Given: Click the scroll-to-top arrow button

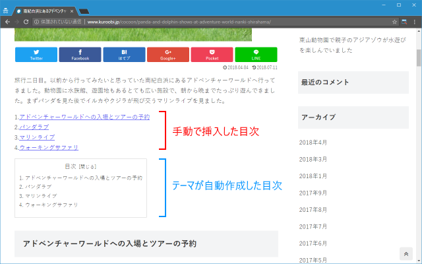Looking at the screenshot, I should pos(406,255).
